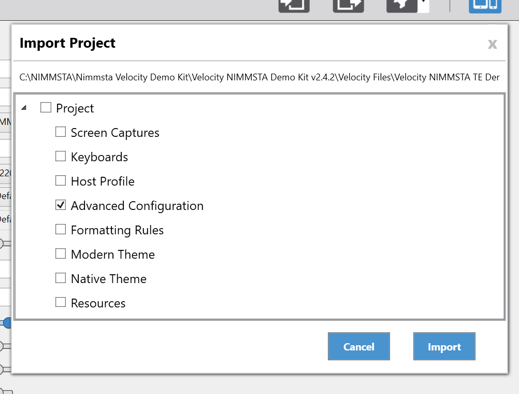Cancel the Import Project dialog
The image size is (519, 394).
359,346
